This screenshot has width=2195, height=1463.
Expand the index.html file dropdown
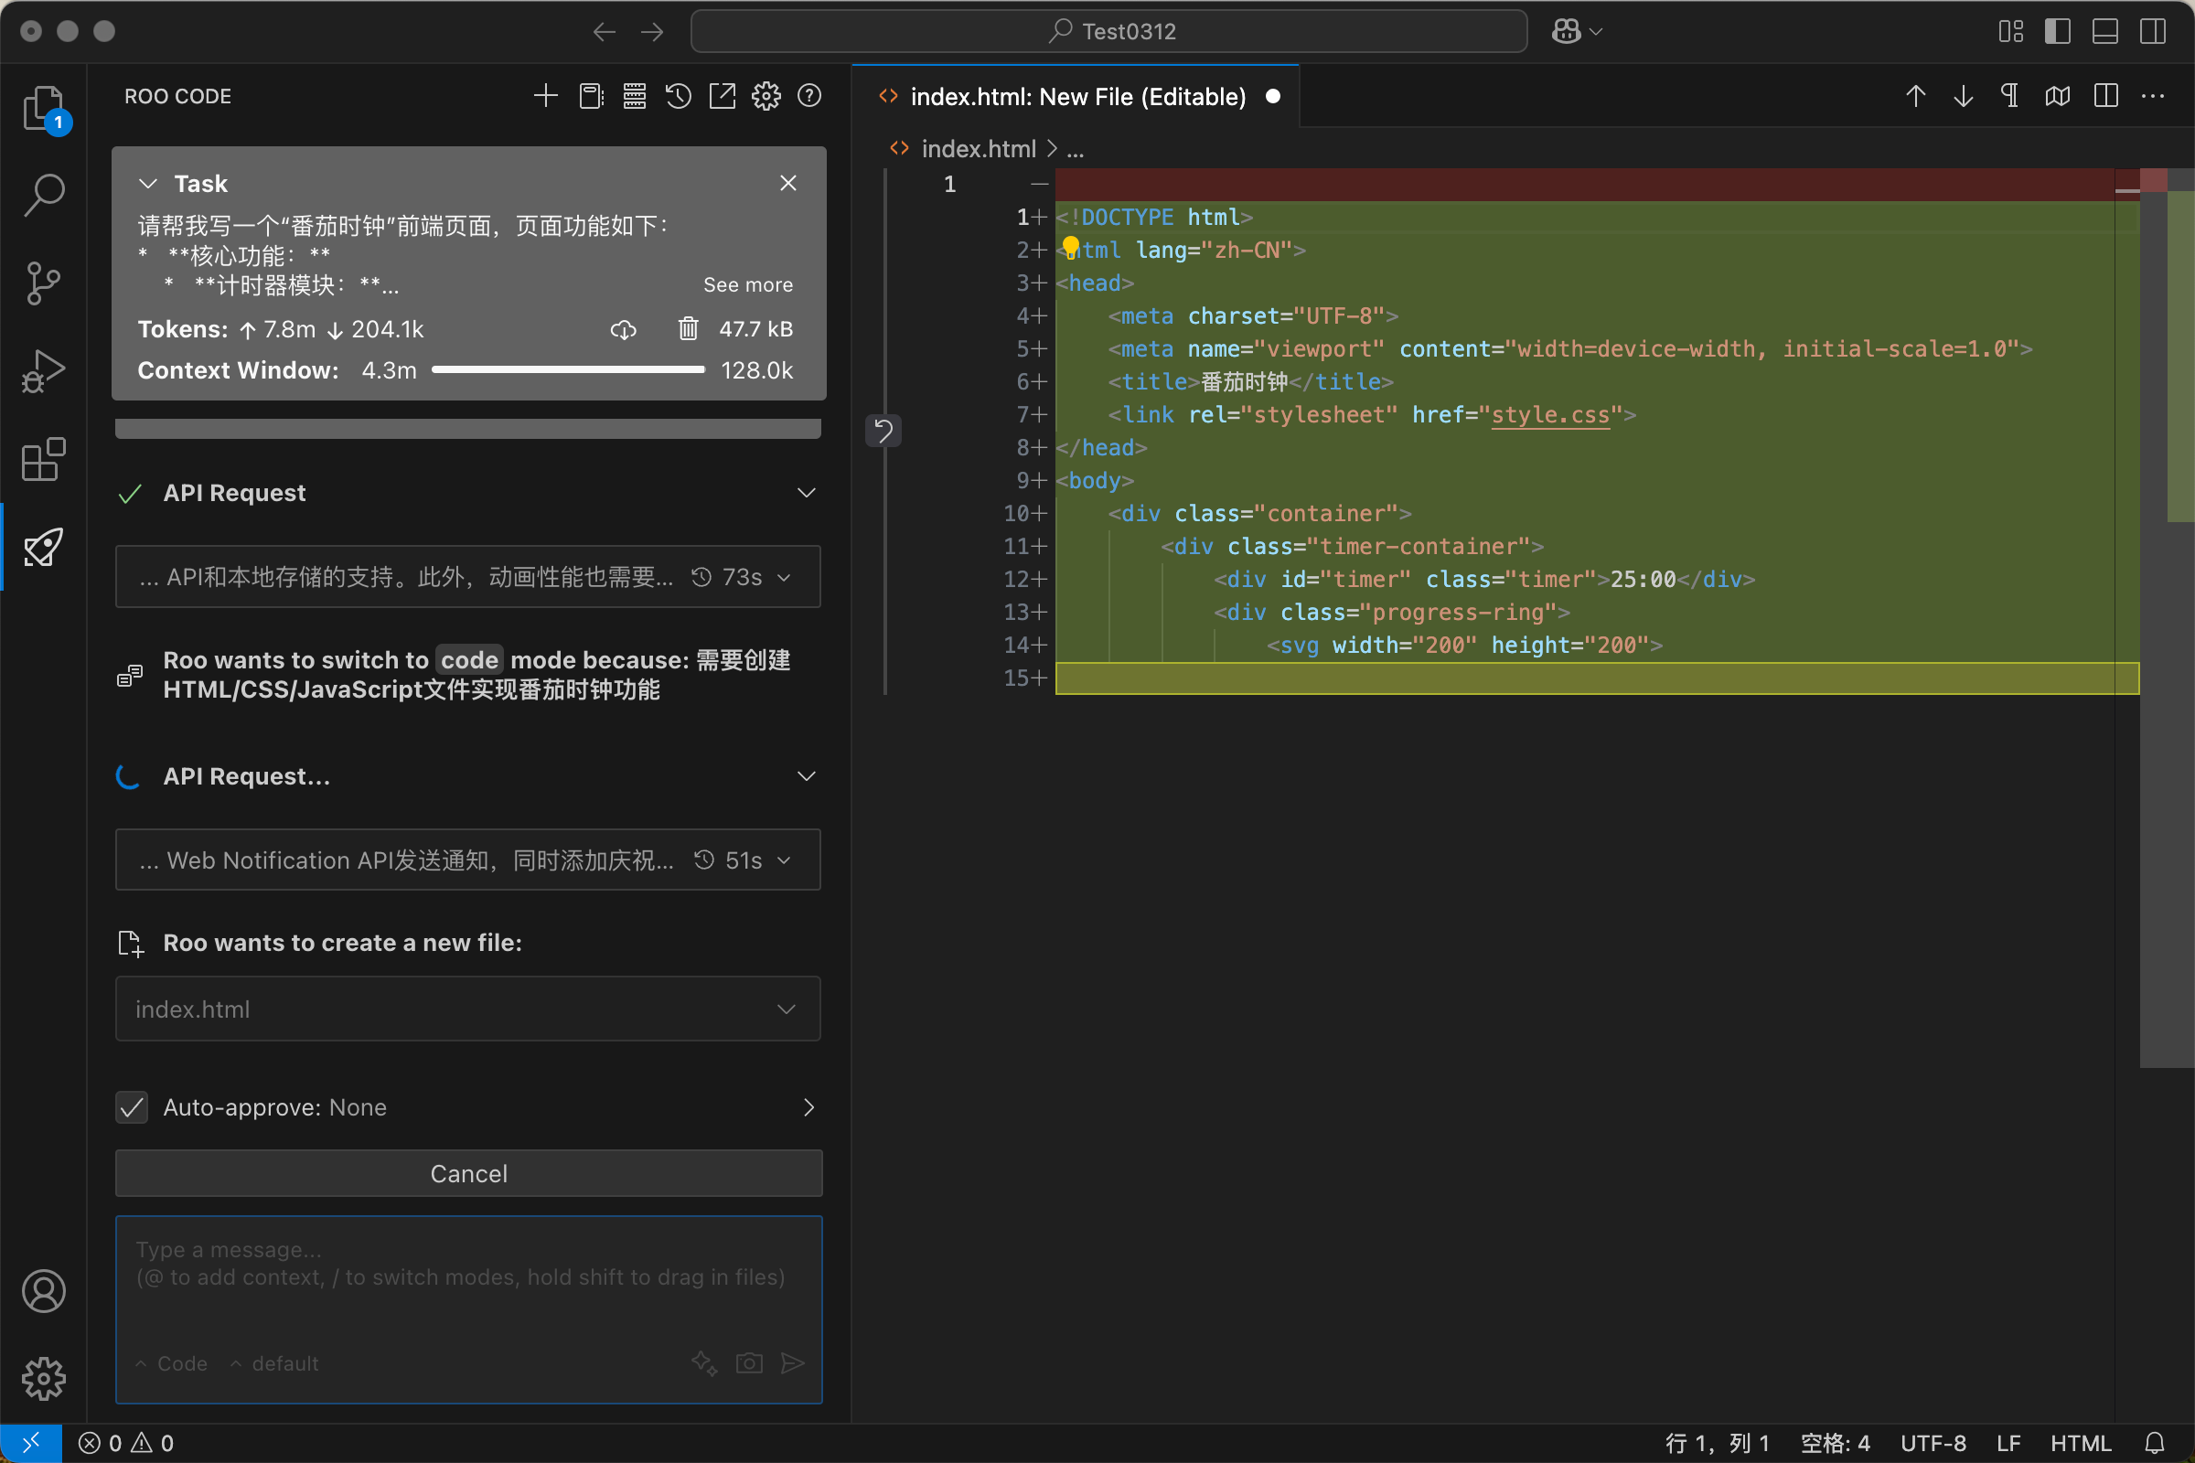(787, 1009)
